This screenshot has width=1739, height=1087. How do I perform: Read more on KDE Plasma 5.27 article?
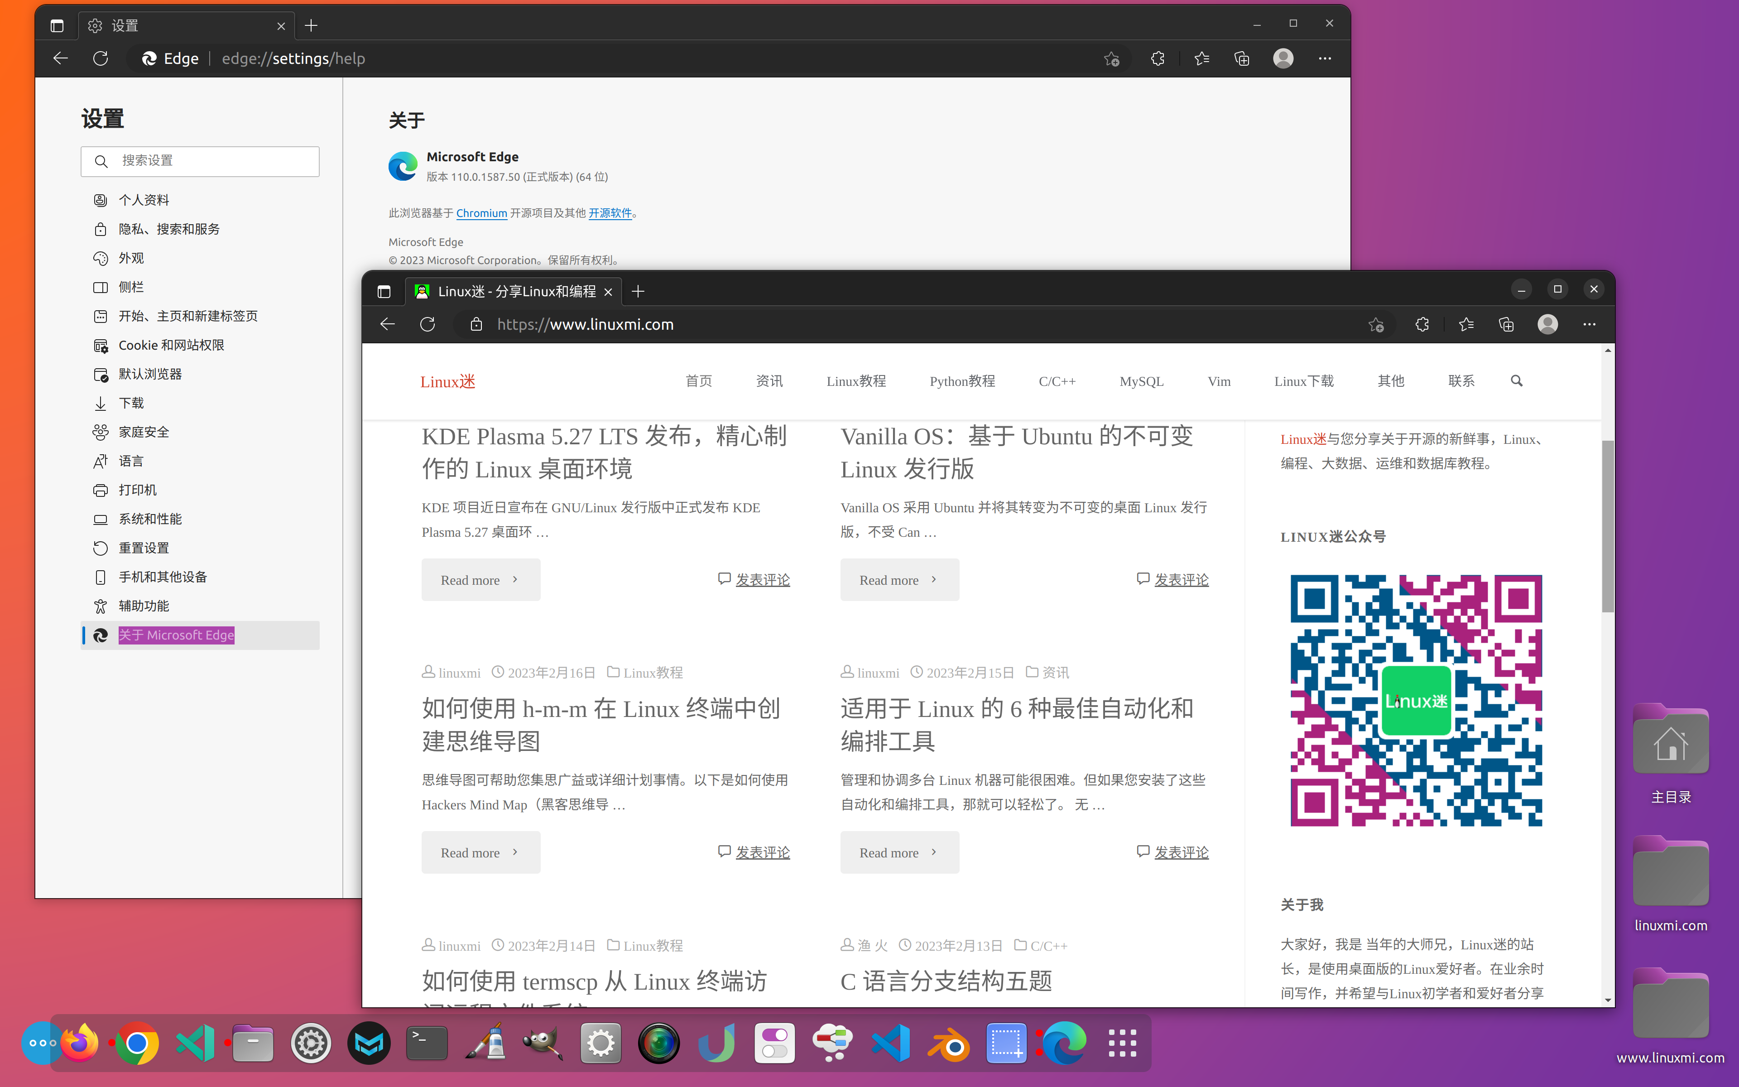[x=481, y=579]
